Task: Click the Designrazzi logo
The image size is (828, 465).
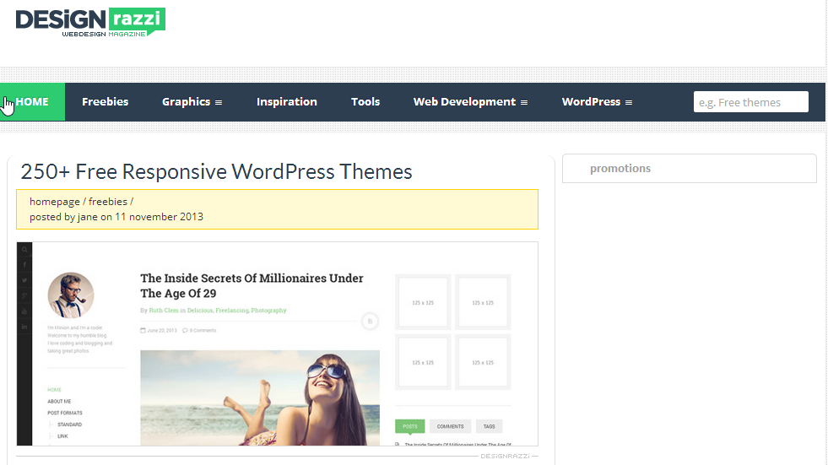Action: [x=90, y=22]
